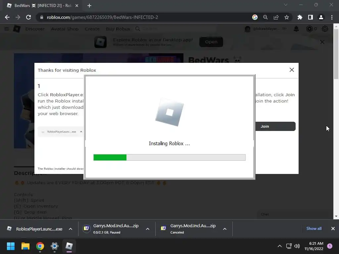Click the Roblox installer taskbar icon
The height and width of the screenshot is (254, 339).
point(69,246)
